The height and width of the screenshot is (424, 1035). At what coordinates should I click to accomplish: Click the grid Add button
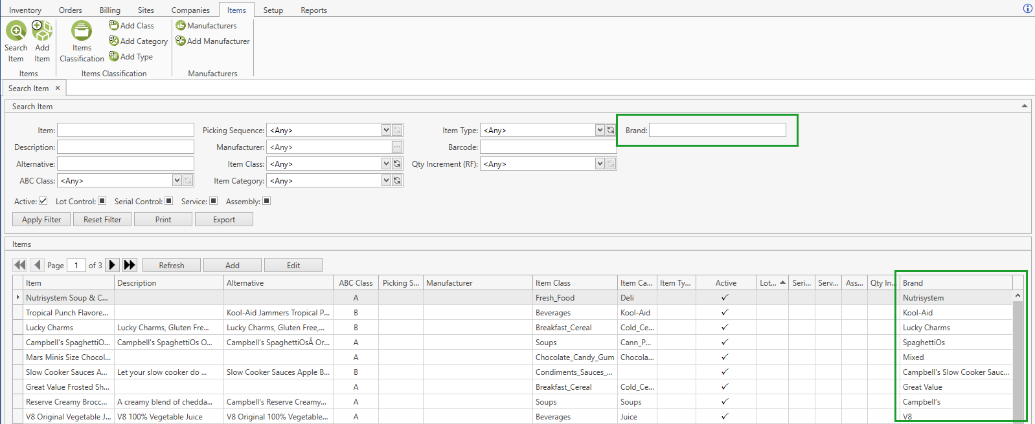(233, 265)
